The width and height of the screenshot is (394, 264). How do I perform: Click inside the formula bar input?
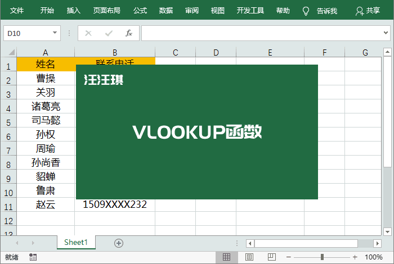[x=261, y=33]
